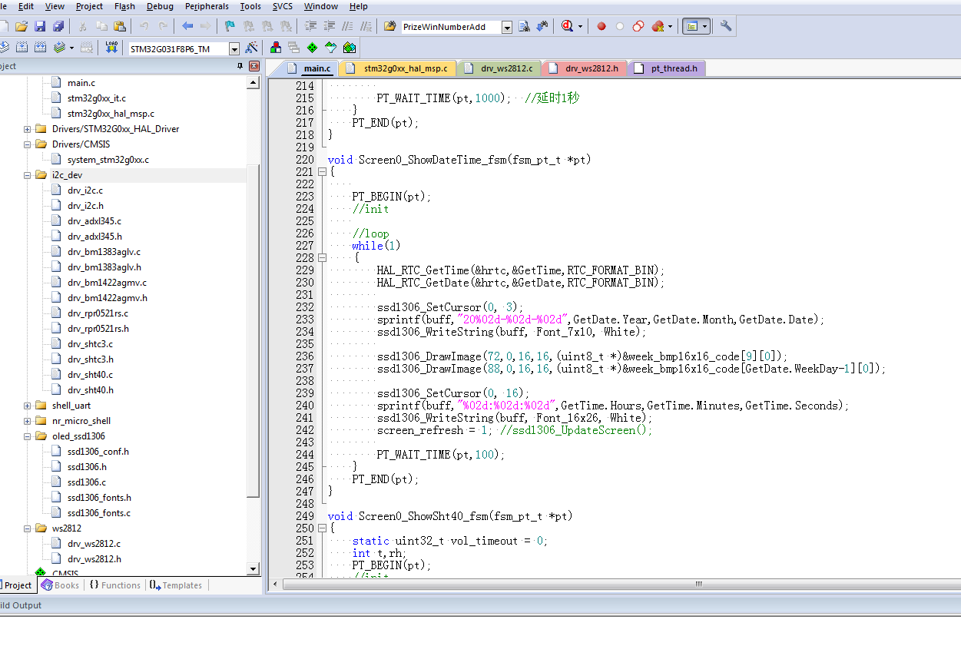The width and height of the screenshot is (961, 646).
Task: Collapse the i2c_dev folder
Action: [28, 175]
